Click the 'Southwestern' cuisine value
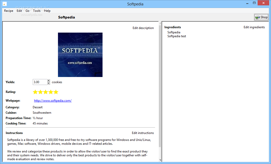271x164 pixels. (x=42, y=113)
